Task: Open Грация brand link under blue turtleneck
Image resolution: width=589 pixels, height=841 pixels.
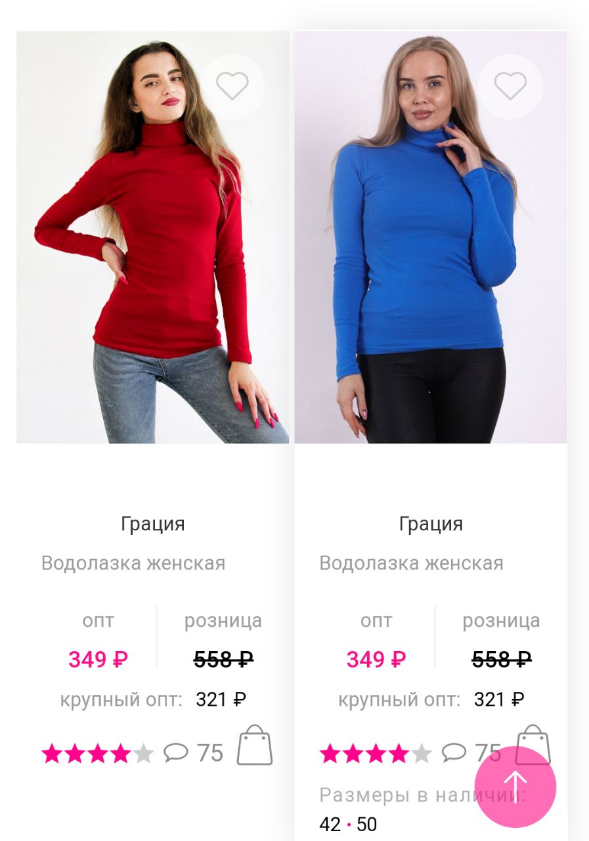Action: 431,524
